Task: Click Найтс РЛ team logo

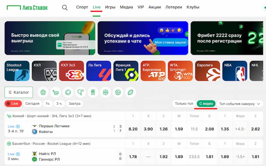Action: [35, 154]
